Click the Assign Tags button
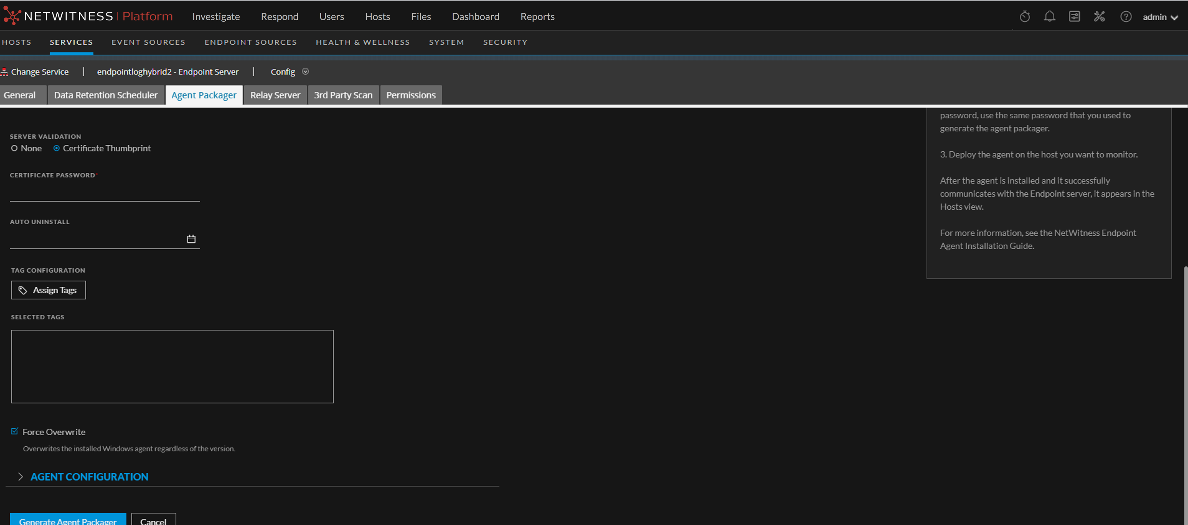Screen dimensions: 1188x525 (x=49, y=290)
